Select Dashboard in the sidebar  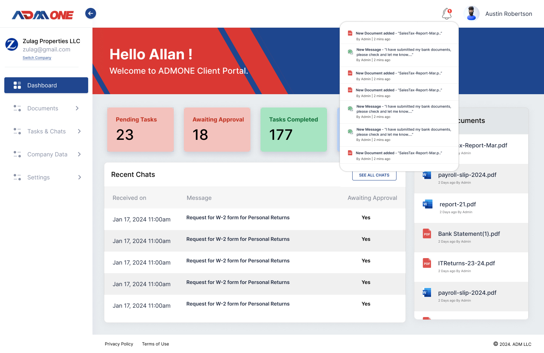46,85
